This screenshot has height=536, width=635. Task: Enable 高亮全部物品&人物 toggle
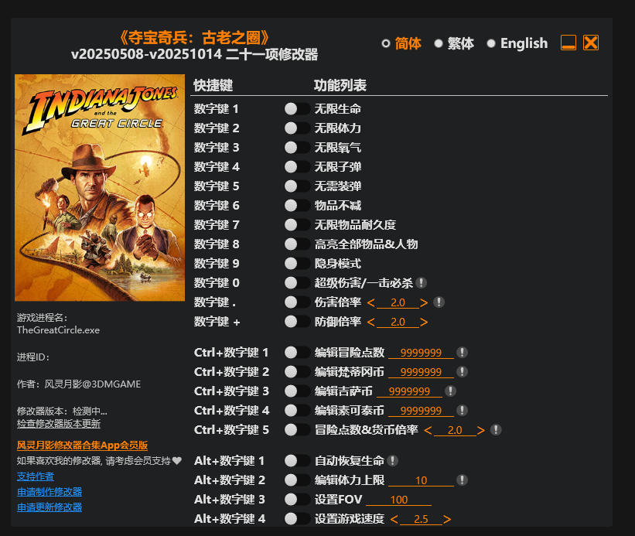click(297, 244)
